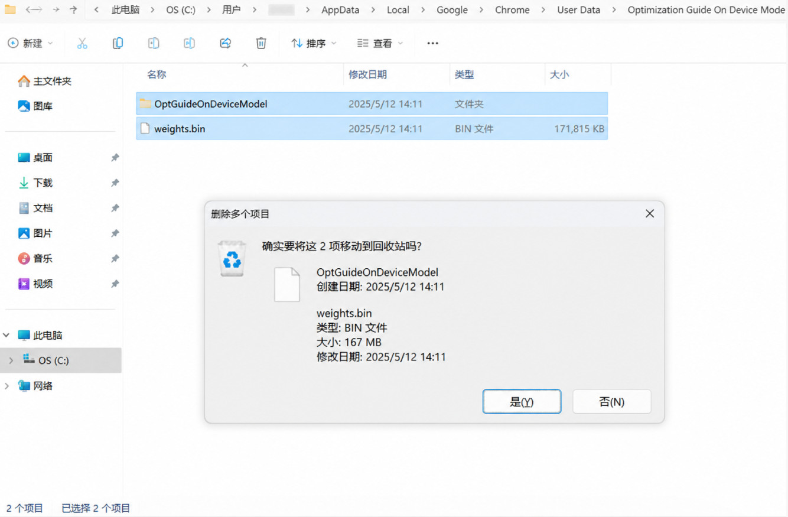
Task: Click AppData in the address breadcrumb
Action: pos(340,10)
